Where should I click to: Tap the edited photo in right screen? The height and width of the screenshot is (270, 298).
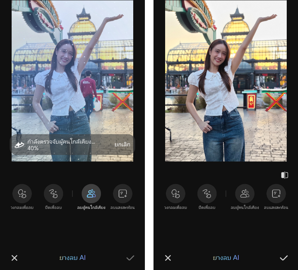coord(226,81)
